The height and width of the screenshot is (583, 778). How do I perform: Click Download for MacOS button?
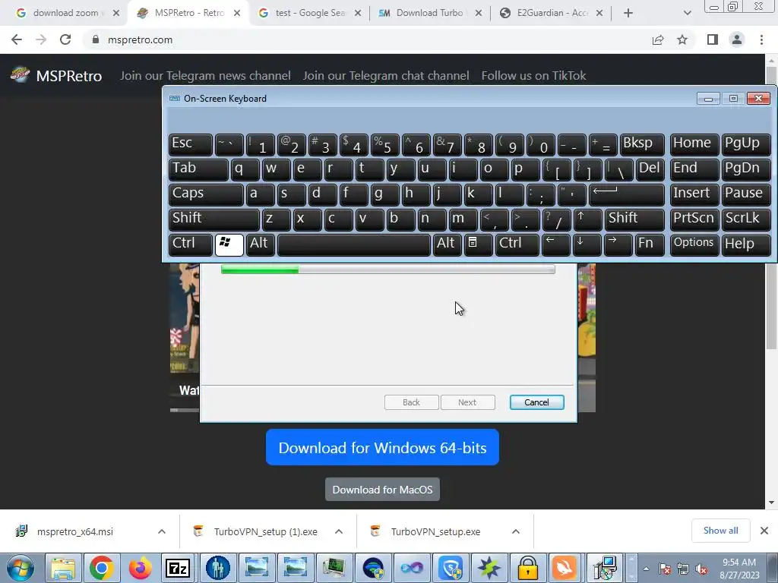tap(383, 490)
